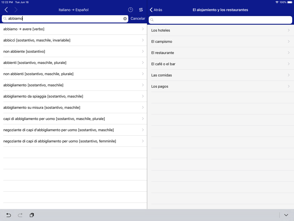The image size is (294, 221).
Task: Go back with the left arrow icon
Action: pos(6,10)
